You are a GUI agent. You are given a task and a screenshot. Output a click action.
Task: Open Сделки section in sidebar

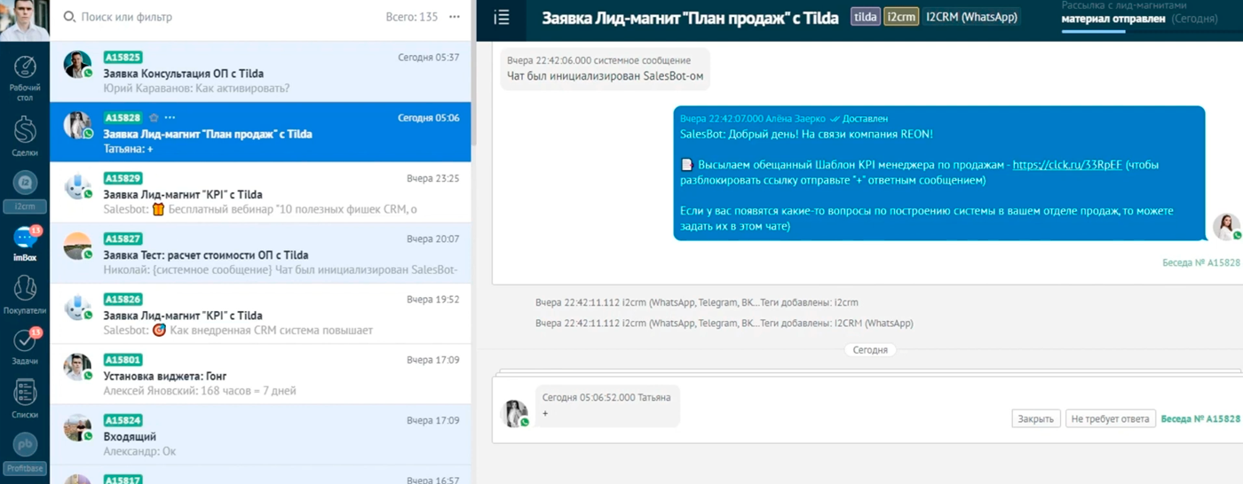(x=25, y=133)
